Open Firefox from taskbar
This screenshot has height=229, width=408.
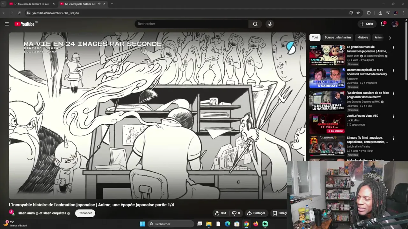[x=256, y=224]
